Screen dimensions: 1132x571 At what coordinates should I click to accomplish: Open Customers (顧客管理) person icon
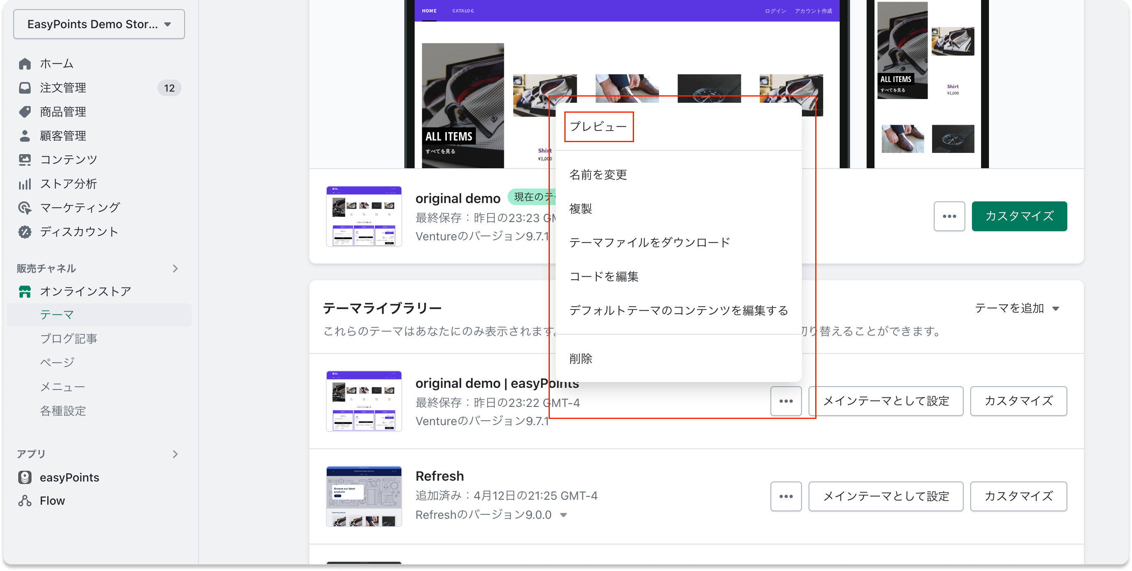(24, 136)
